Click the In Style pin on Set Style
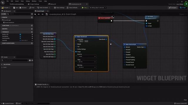Screen dimensions: 188x105 coord(147,26)
